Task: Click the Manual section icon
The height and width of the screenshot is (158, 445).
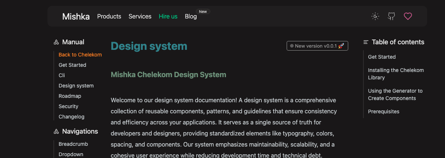Action: click(56, 42)
